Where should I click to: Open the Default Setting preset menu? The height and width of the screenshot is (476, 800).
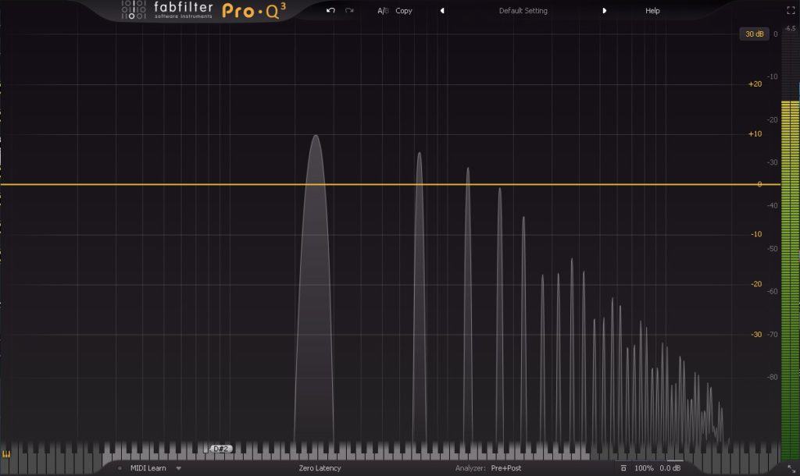(x=523, y=10)
